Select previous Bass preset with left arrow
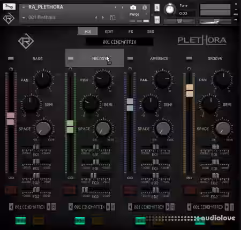241x230 pixels. click(11, 207)
